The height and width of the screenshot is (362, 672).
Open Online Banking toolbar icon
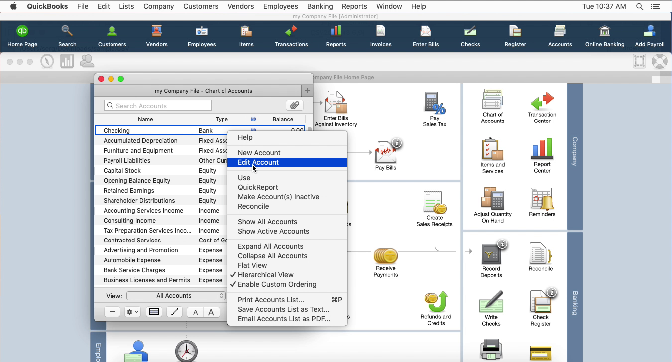point(605,36)
